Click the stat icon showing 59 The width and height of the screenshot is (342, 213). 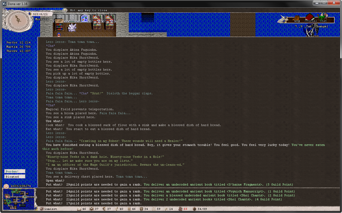(154, 209)
